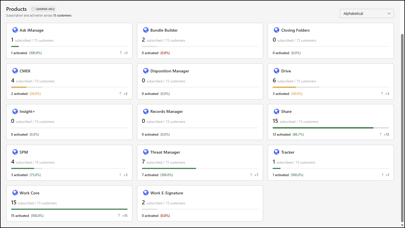Click the Work Core progress bar
Image resolution: width=405 pixels, height=228 pixels.
[x=69, y=209]
